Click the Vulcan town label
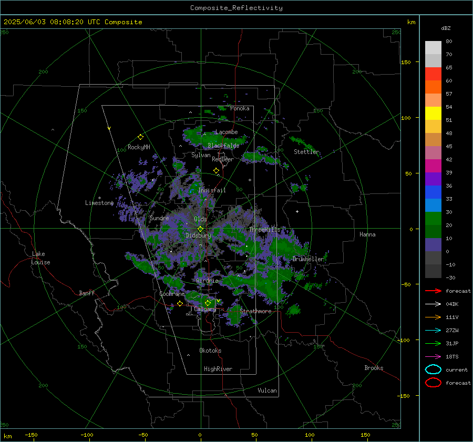The width and height of the screenshot is (473, 442). (x=268, y=390)
